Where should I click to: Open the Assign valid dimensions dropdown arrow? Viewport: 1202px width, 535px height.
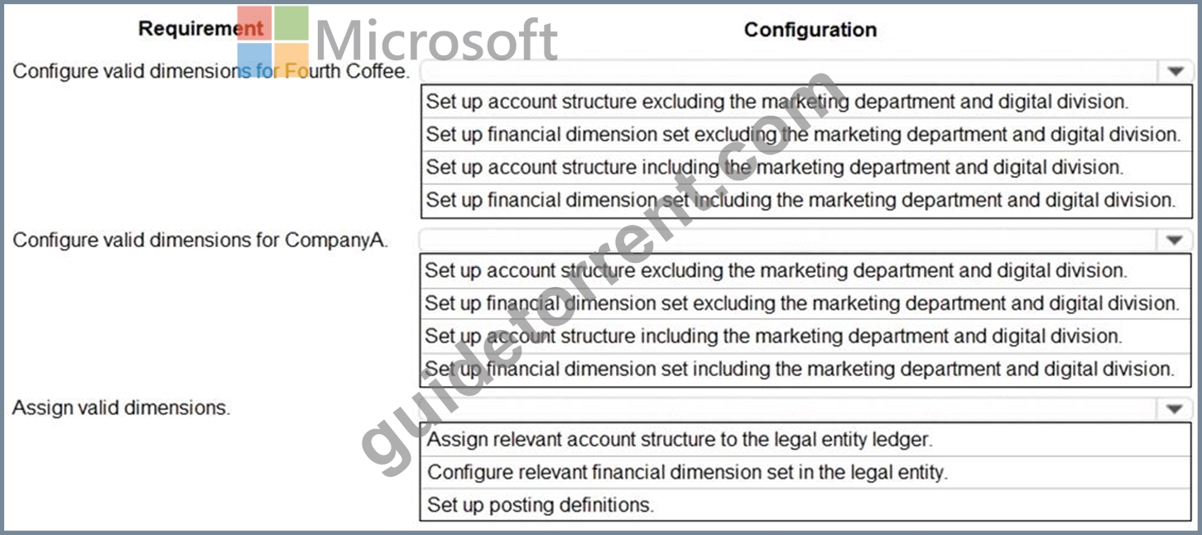[x=1174, y=408]
